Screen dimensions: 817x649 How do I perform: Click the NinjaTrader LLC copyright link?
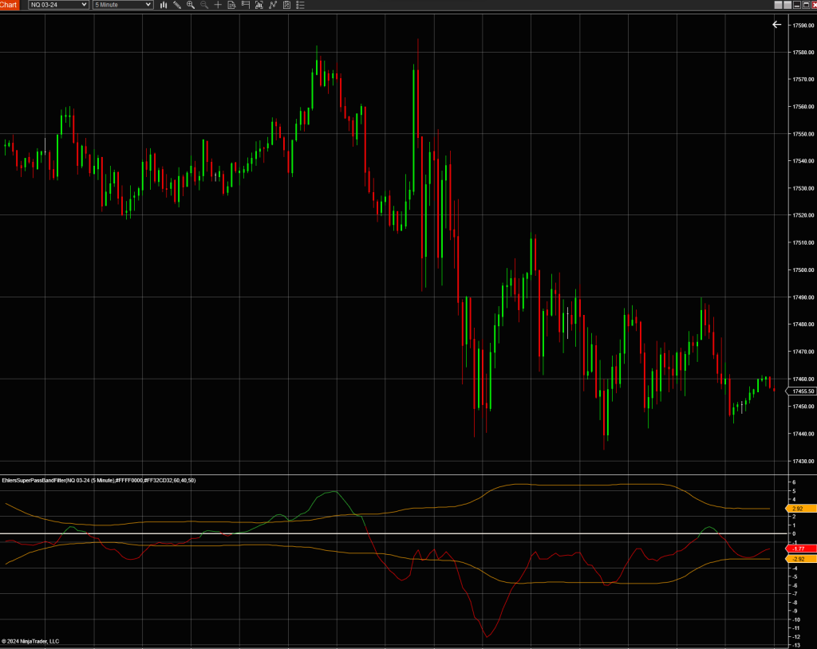(x=32, y=640)
